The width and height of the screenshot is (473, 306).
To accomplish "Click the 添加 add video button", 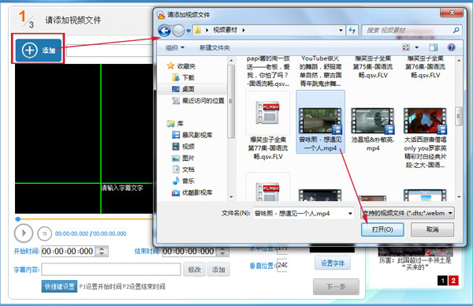I will tap(39, 50).
